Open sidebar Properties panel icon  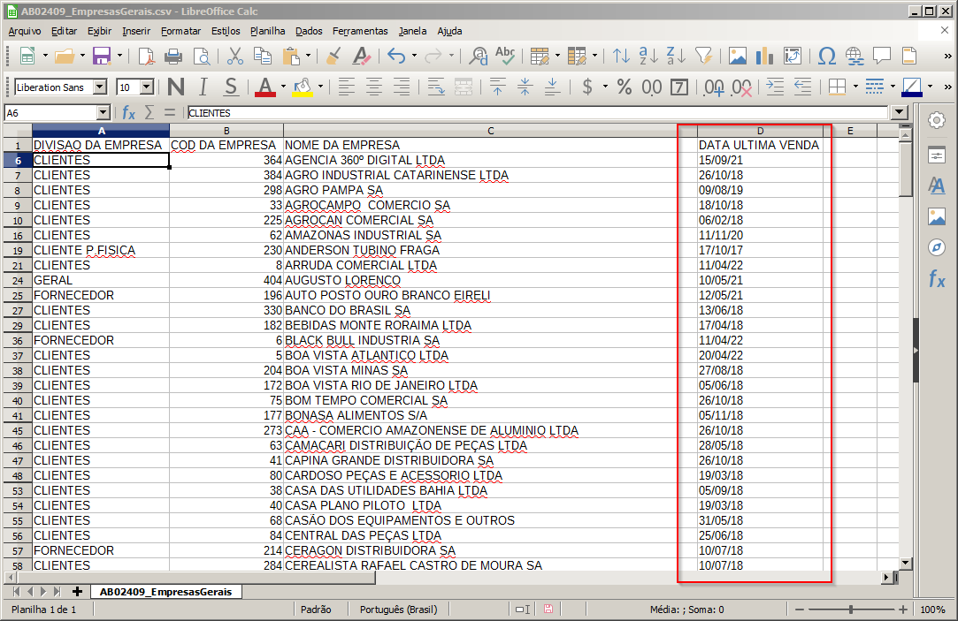[x=937, y=155]
